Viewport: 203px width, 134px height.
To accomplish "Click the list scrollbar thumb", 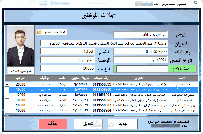I will click(x=7, y=92).
